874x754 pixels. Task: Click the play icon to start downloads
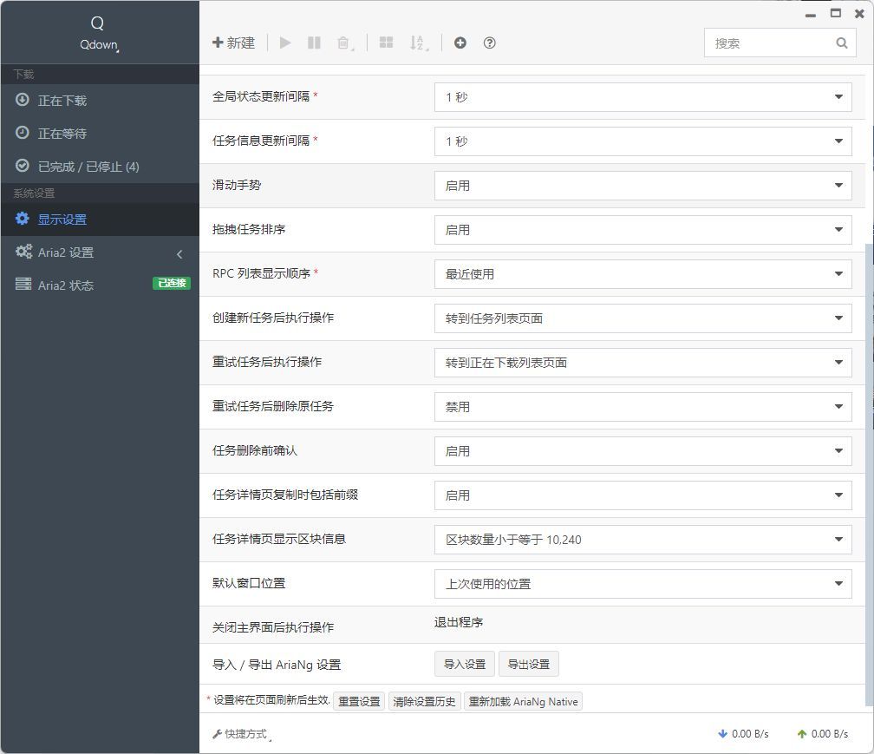point(285,42)
